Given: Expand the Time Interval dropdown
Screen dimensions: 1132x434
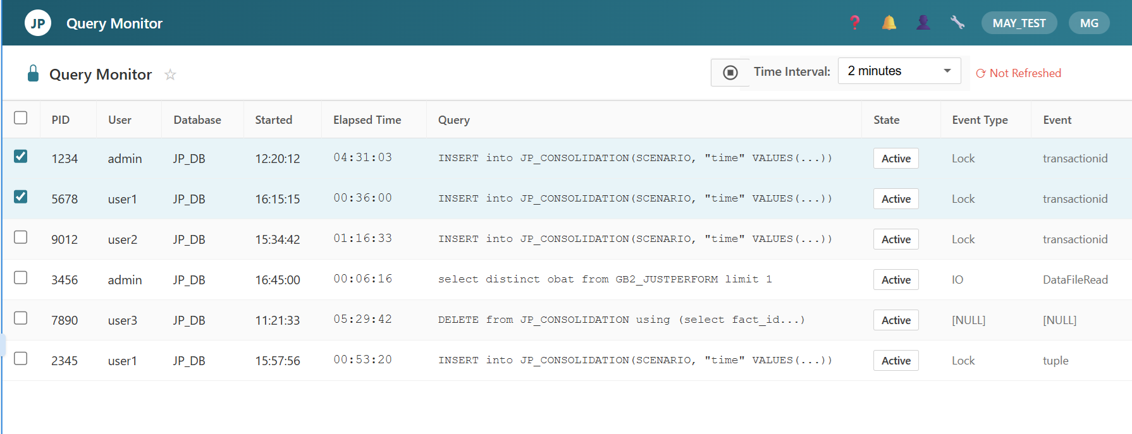Looking at the screenshot, I should pyautogui.click(x=899, y=71).
